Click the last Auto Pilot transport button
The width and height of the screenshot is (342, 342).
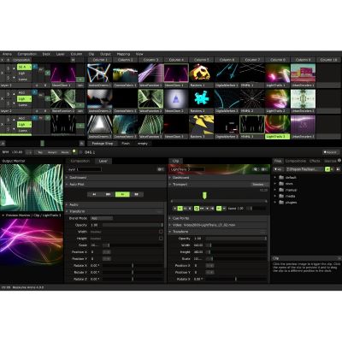point(137,194)
